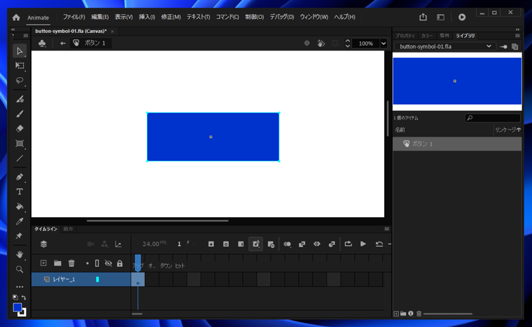Lock all layers with padlock icon
The image size is (532, 327).
click(120, 263)
